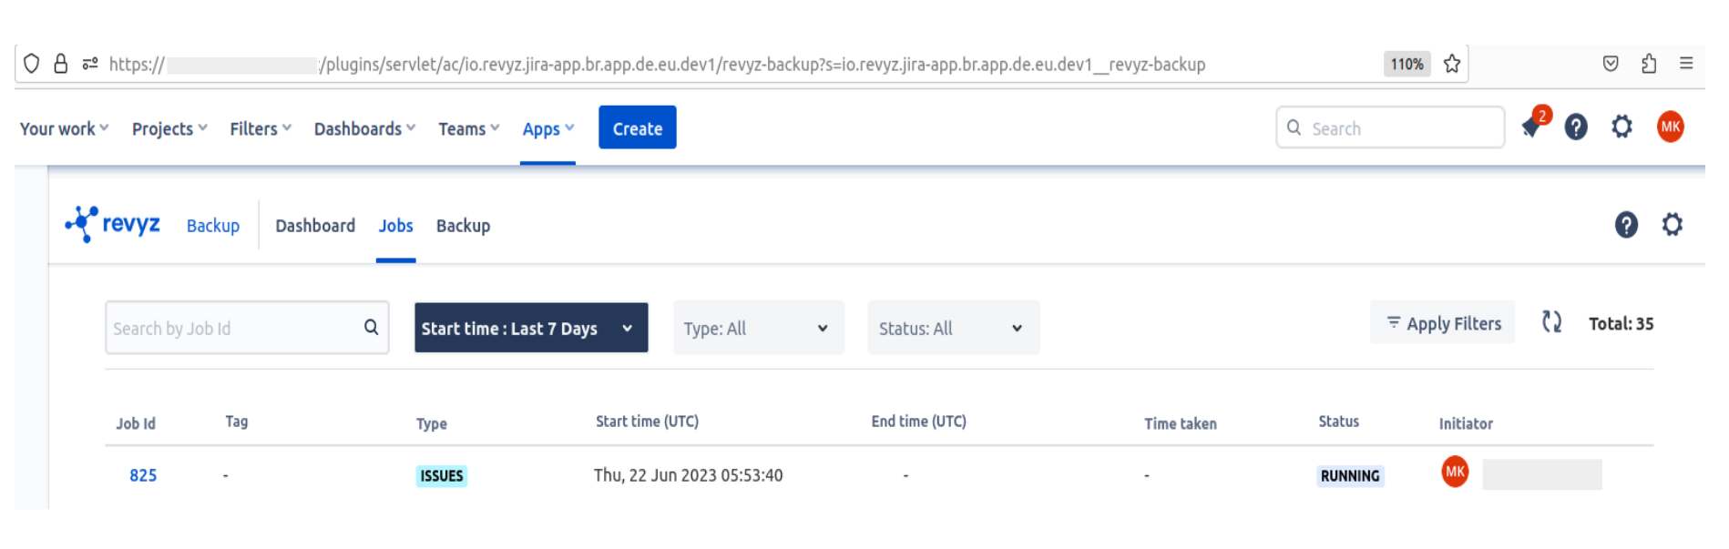The image size is (1729, 549).
Task: Open the revyz app help icon
Action: pos(1626,225)
